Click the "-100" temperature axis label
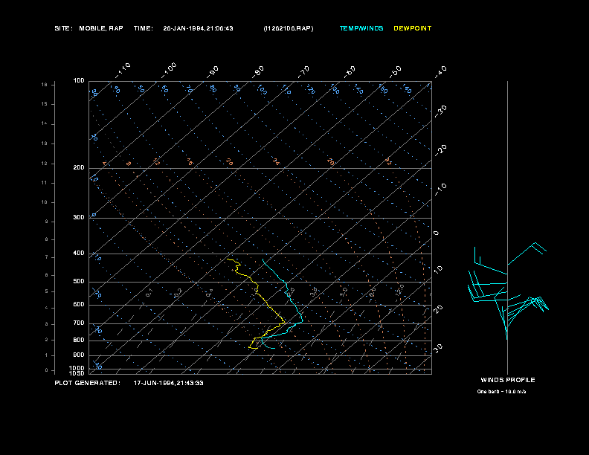The image size is (589, 455). tap(169, 71)
